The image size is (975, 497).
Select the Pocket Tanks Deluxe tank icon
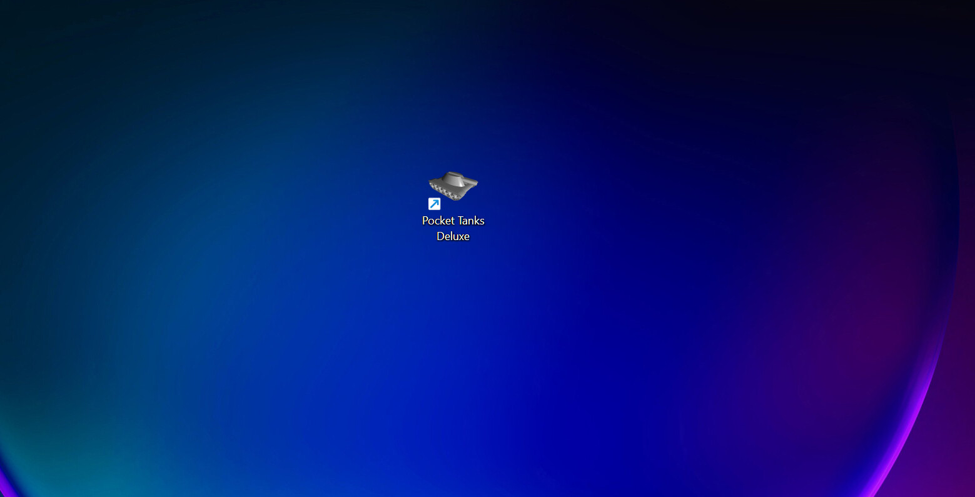[x=453, y=186]
